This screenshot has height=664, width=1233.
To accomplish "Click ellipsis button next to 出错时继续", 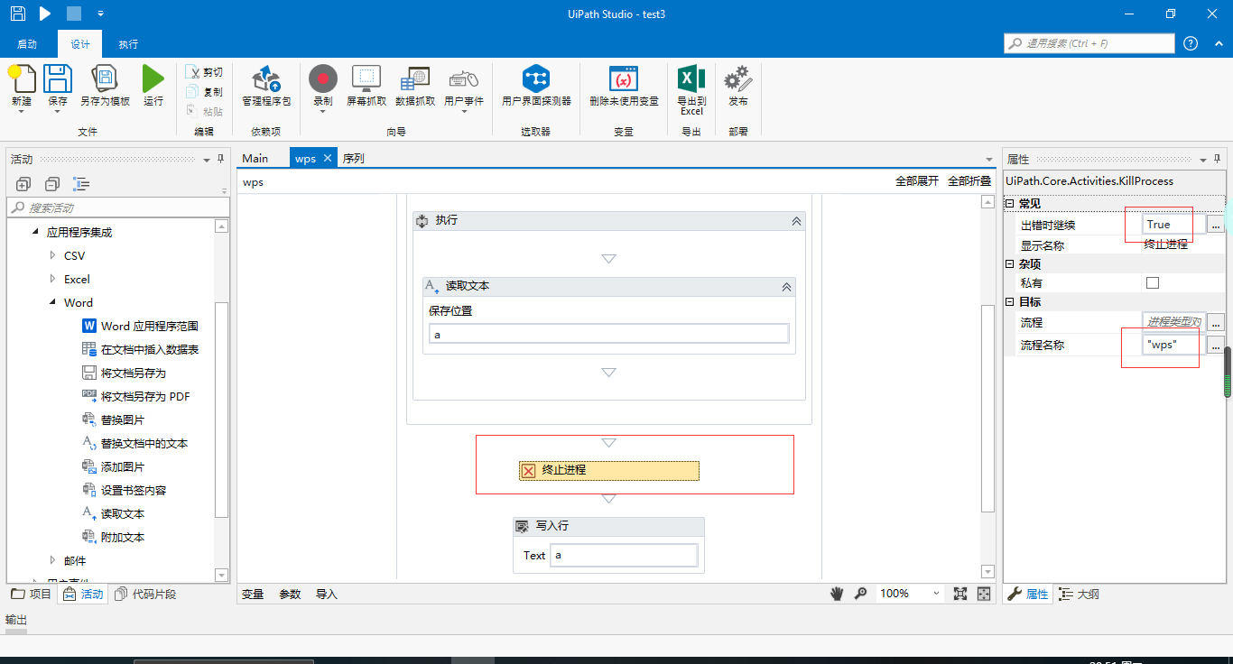I will pyautogui.click(x=1217, y=225).
